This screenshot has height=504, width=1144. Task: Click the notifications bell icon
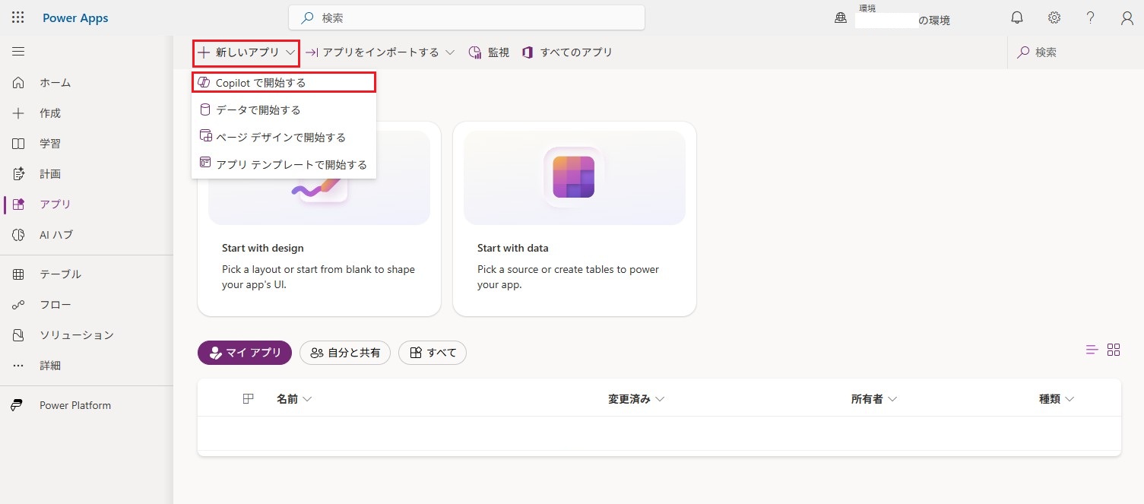click(x=1016, y=18)
